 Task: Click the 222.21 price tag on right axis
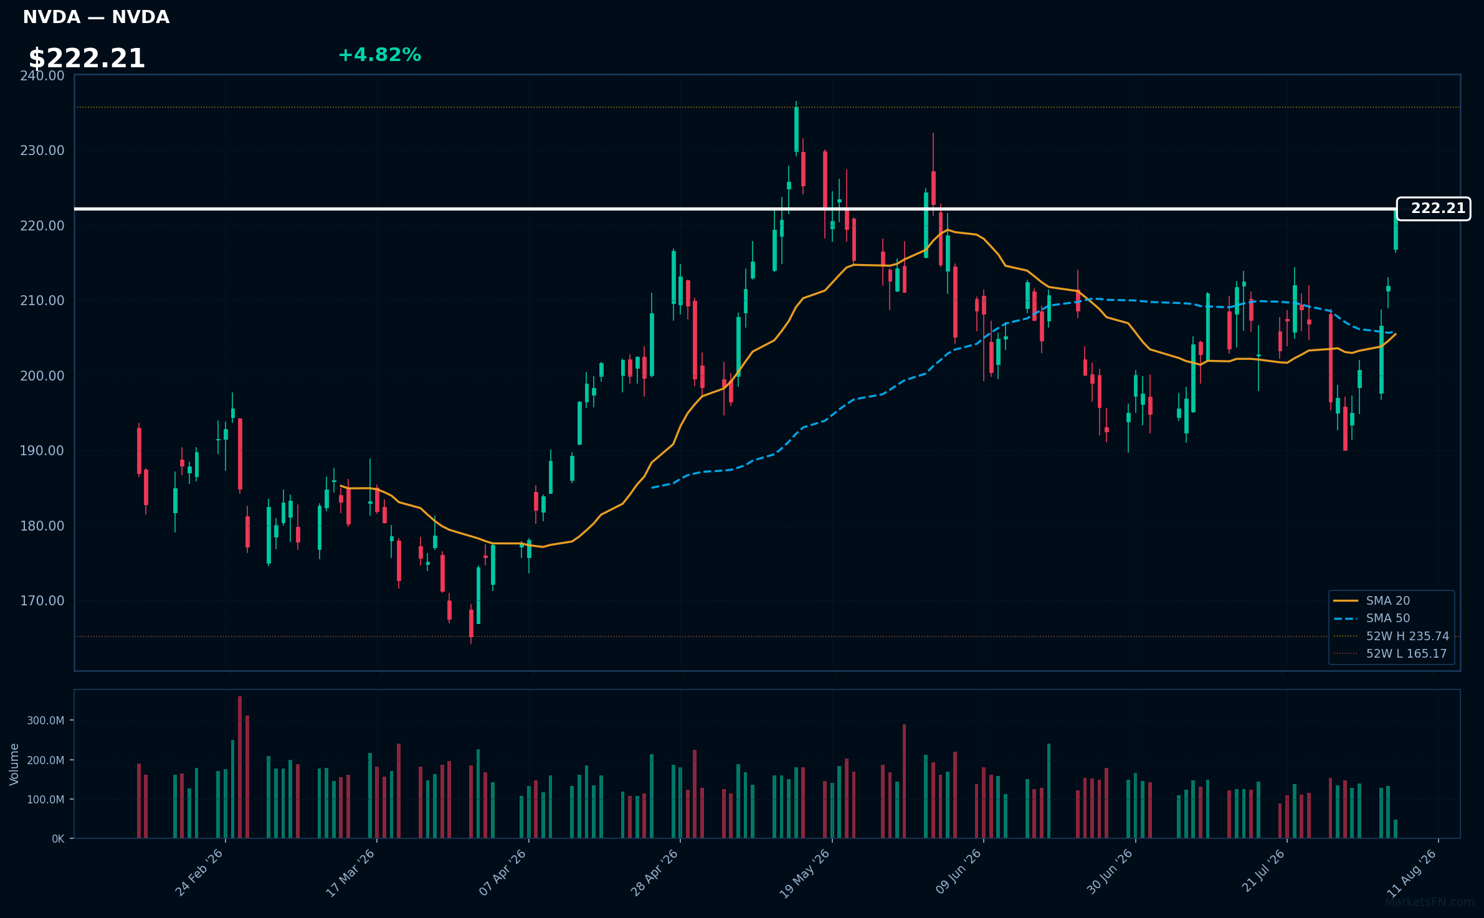coord(1433,209)
